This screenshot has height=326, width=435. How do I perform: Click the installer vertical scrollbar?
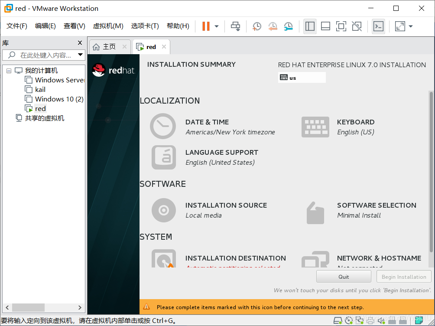point(431,172)
